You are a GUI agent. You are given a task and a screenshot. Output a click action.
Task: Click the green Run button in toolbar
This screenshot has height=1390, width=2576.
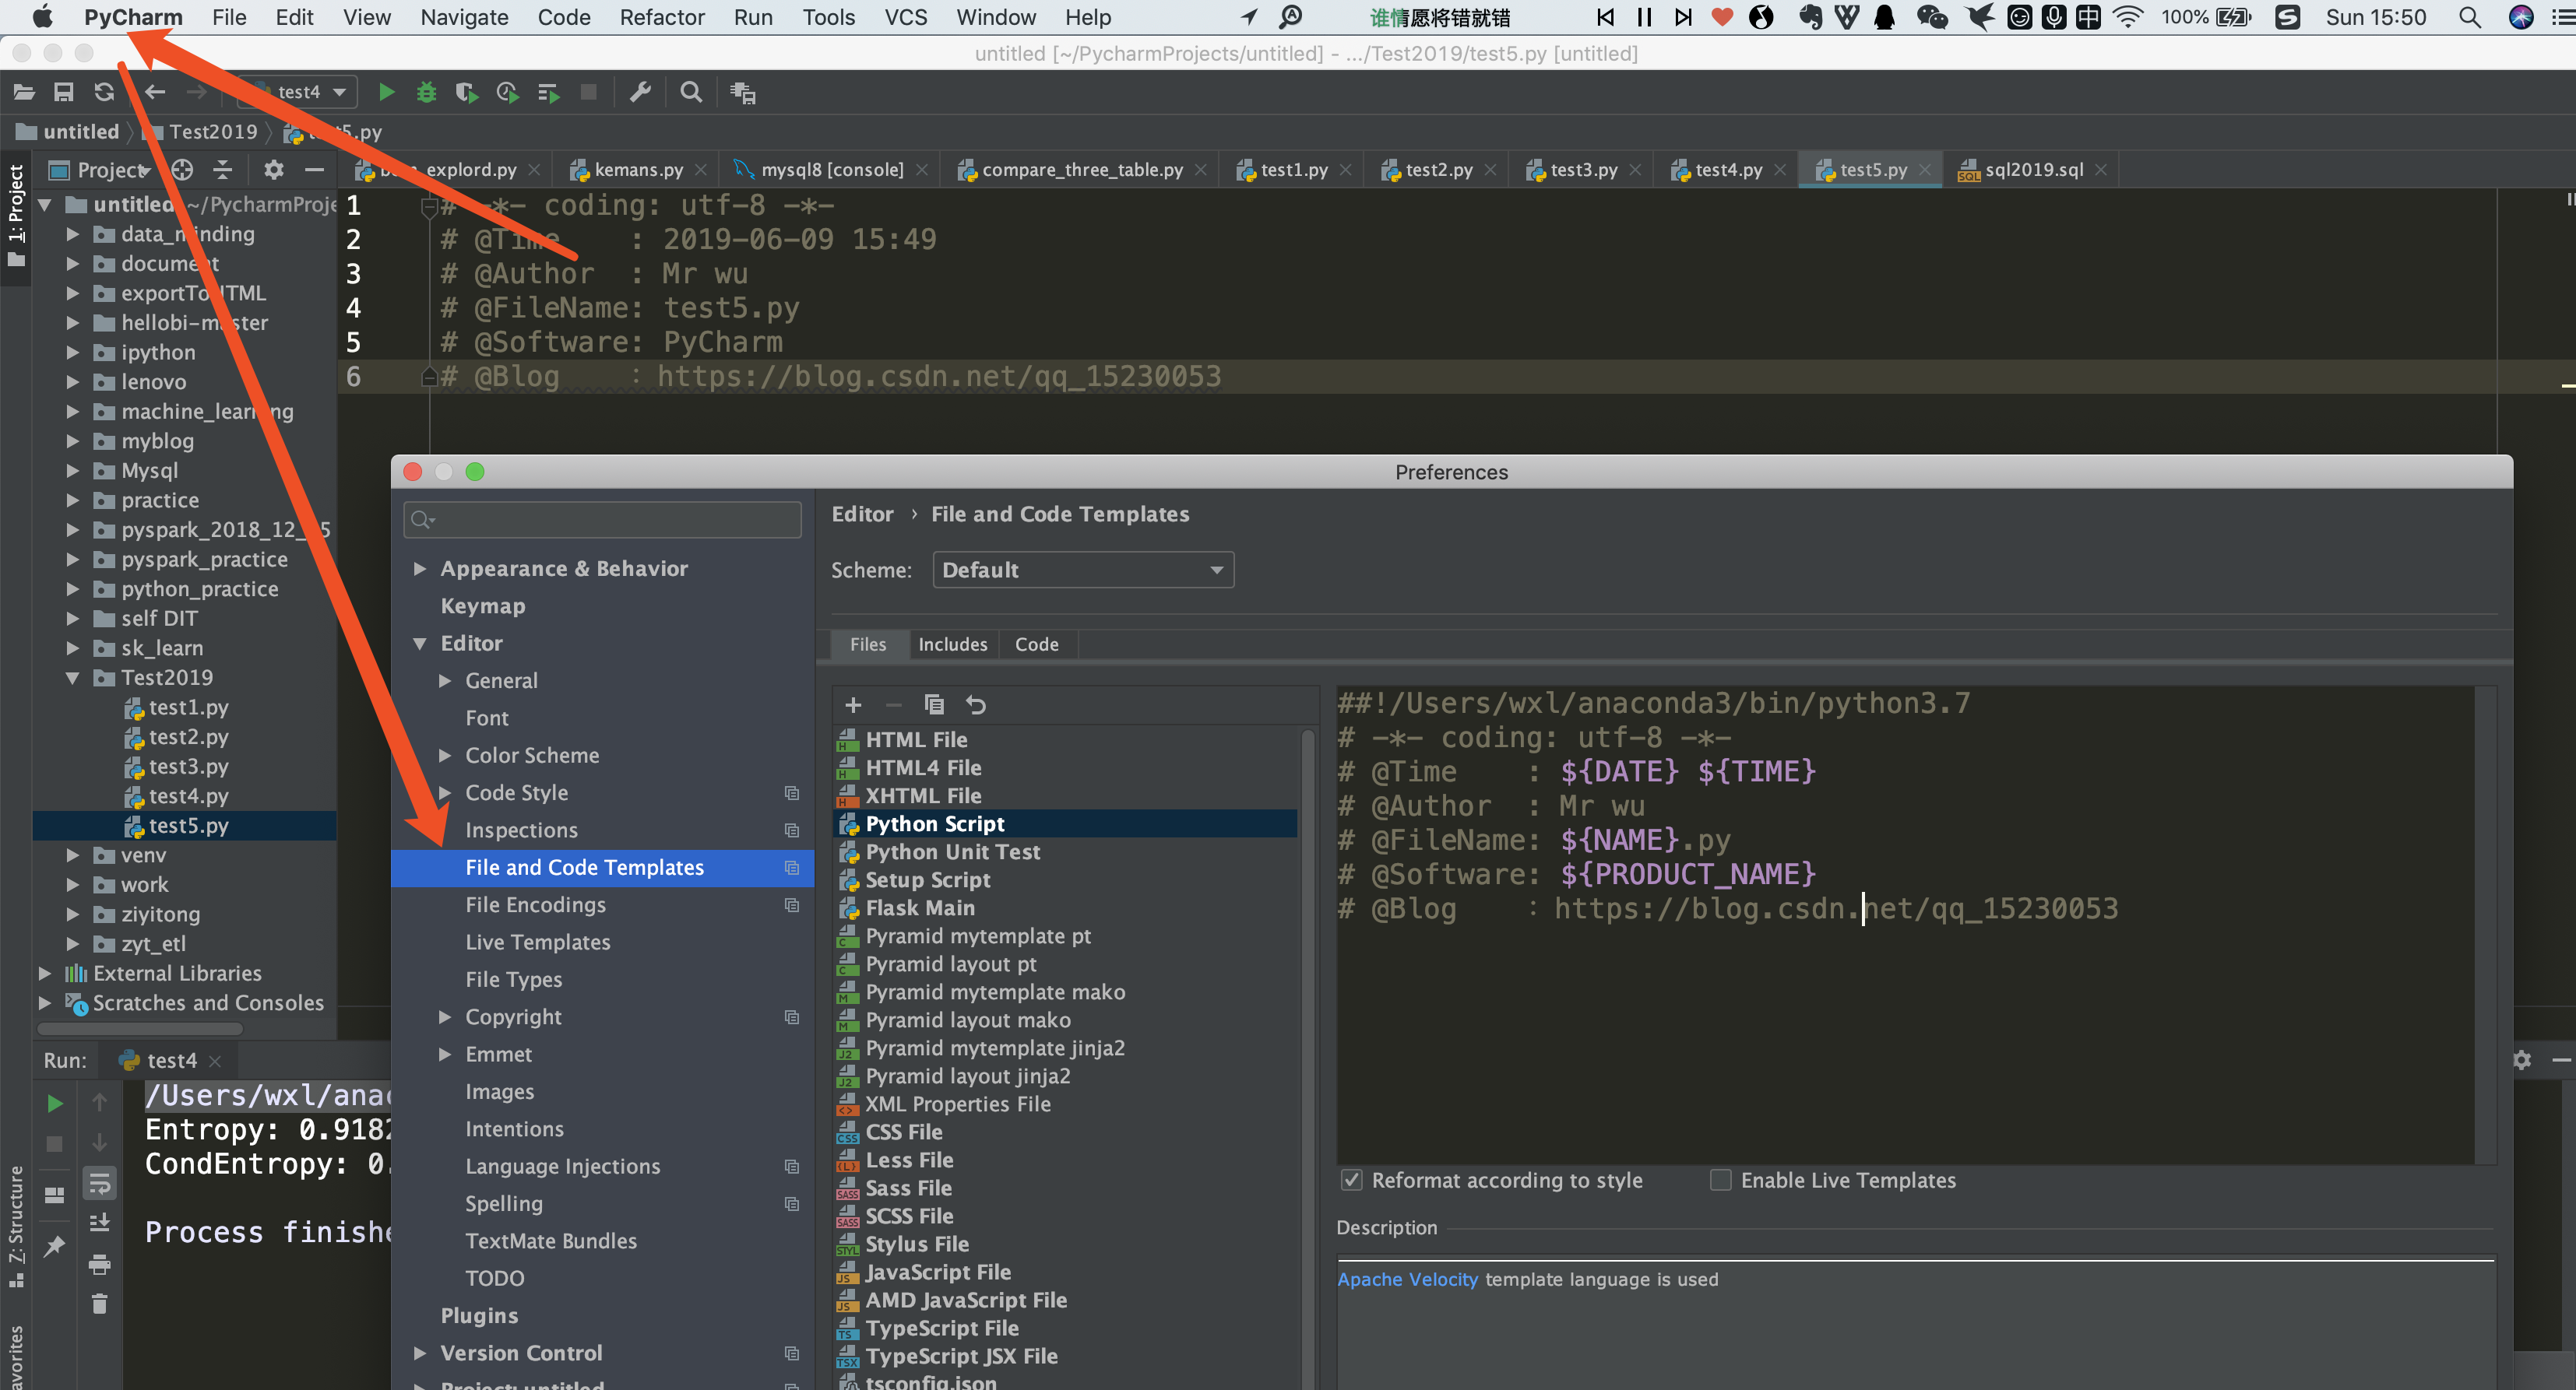click(x=386, y=92)
